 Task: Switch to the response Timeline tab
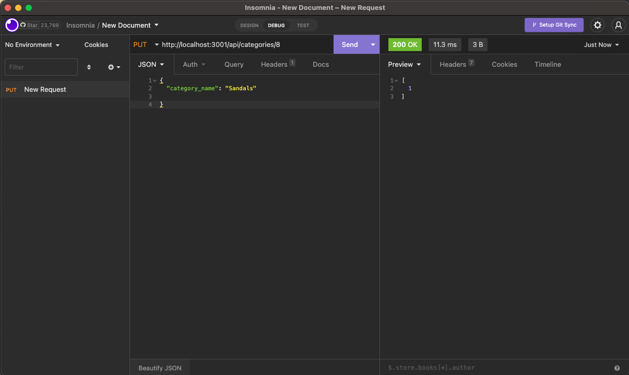tap(547, 64)
